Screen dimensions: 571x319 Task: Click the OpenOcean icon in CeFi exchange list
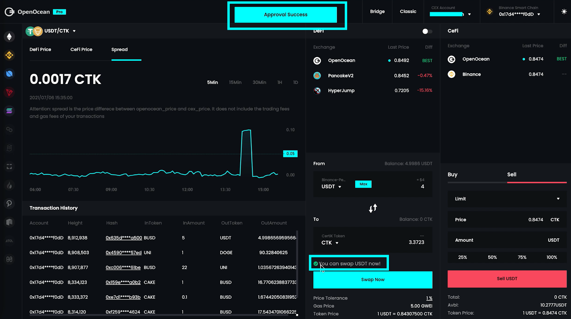click(451, 59)
